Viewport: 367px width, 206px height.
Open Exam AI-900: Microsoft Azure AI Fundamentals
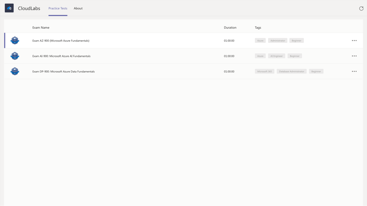pyautogui.click(x=61, y=56)
